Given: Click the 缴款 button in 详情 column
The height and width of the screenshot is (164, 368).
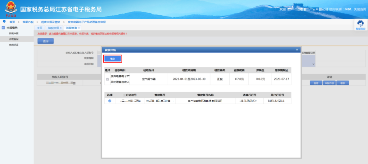Looking at the screenshot, I should point(343,83).
